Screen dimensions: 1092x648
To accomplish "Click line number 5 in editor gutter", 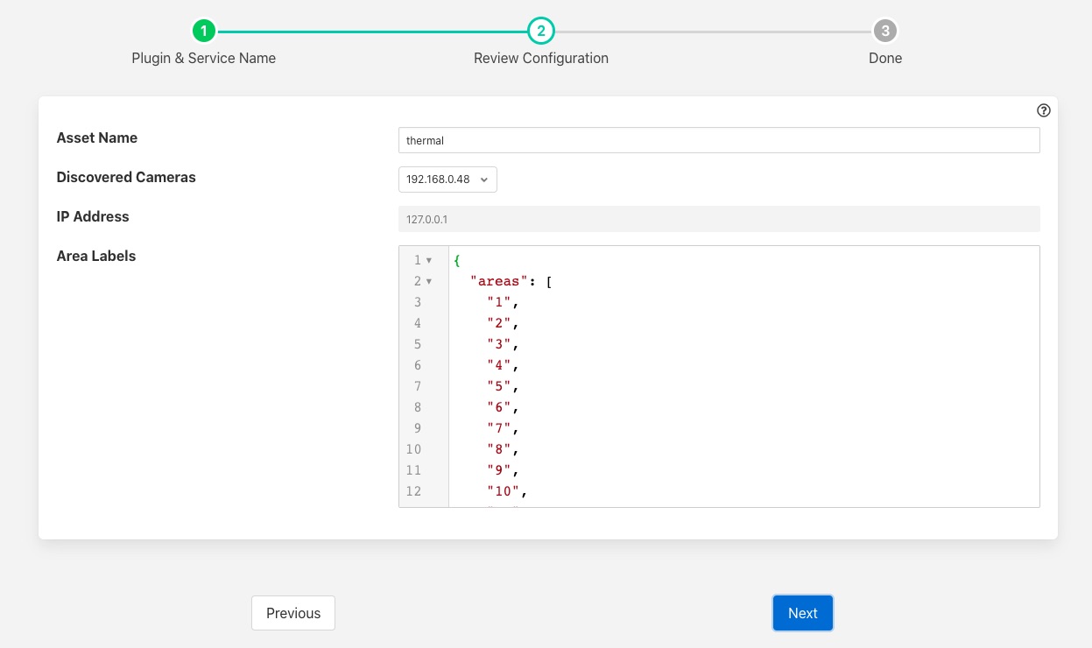I will pyautogui.click(x=418, y=344).
